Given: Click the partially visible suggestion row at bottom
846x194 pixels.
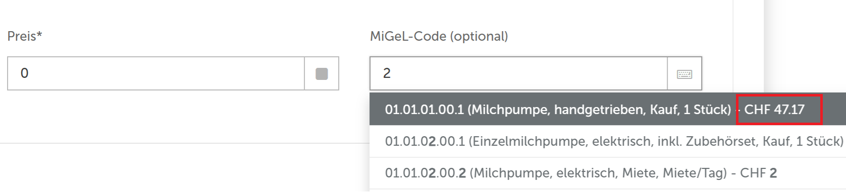Looking at the screenshot, I should (608, 191).
